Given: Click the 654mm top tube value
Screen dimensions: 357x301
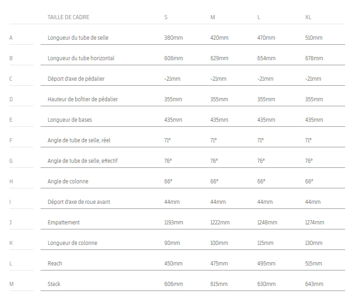Looking at the screenshot, I should (x=266, y=58).
